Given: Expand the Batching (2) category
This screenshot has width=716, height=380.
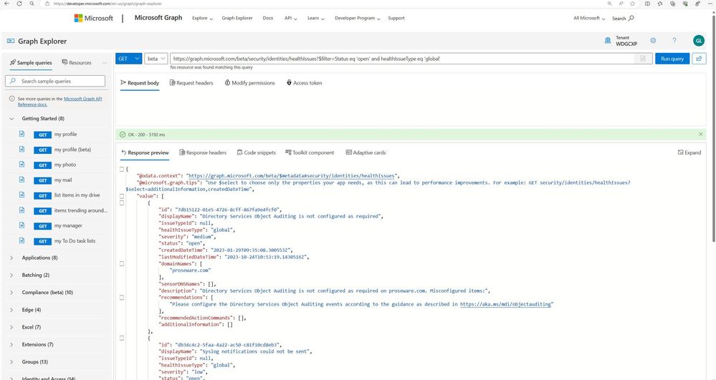Looking at the screenshot, I should (x=11, y=275).
